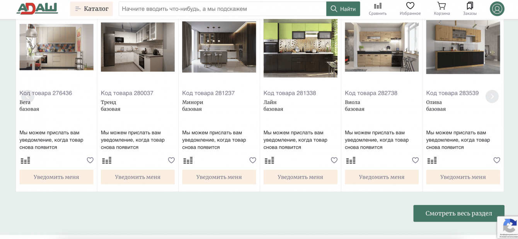Click Уведомить меня for Олива
Screen dimensions: 518x239
[463, 177]
